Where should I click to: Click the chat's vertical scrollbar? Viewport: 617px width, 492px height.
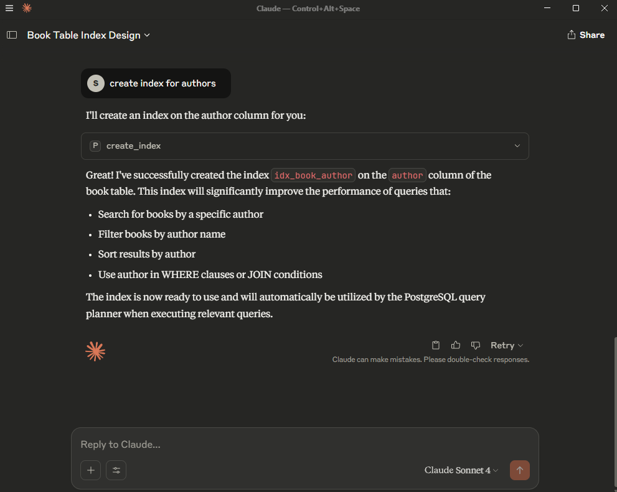615,412
